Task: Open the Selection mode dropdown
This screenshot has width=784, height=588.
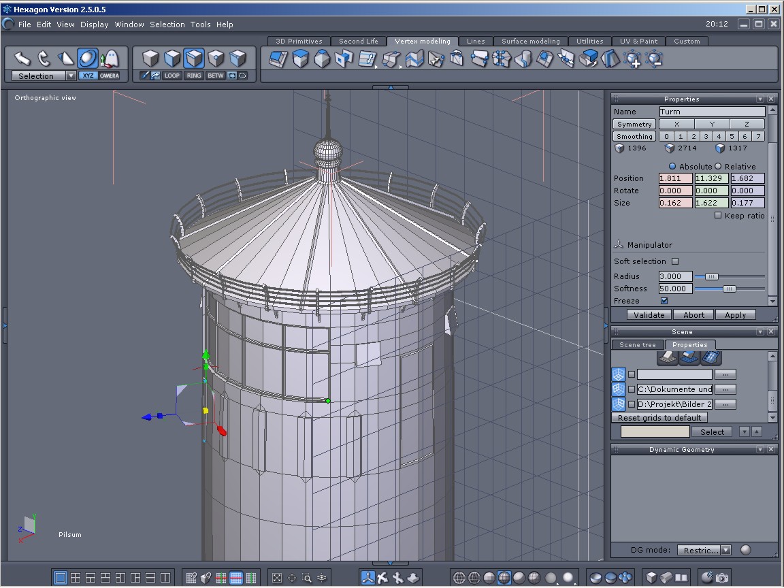Action: pos(71,76)
